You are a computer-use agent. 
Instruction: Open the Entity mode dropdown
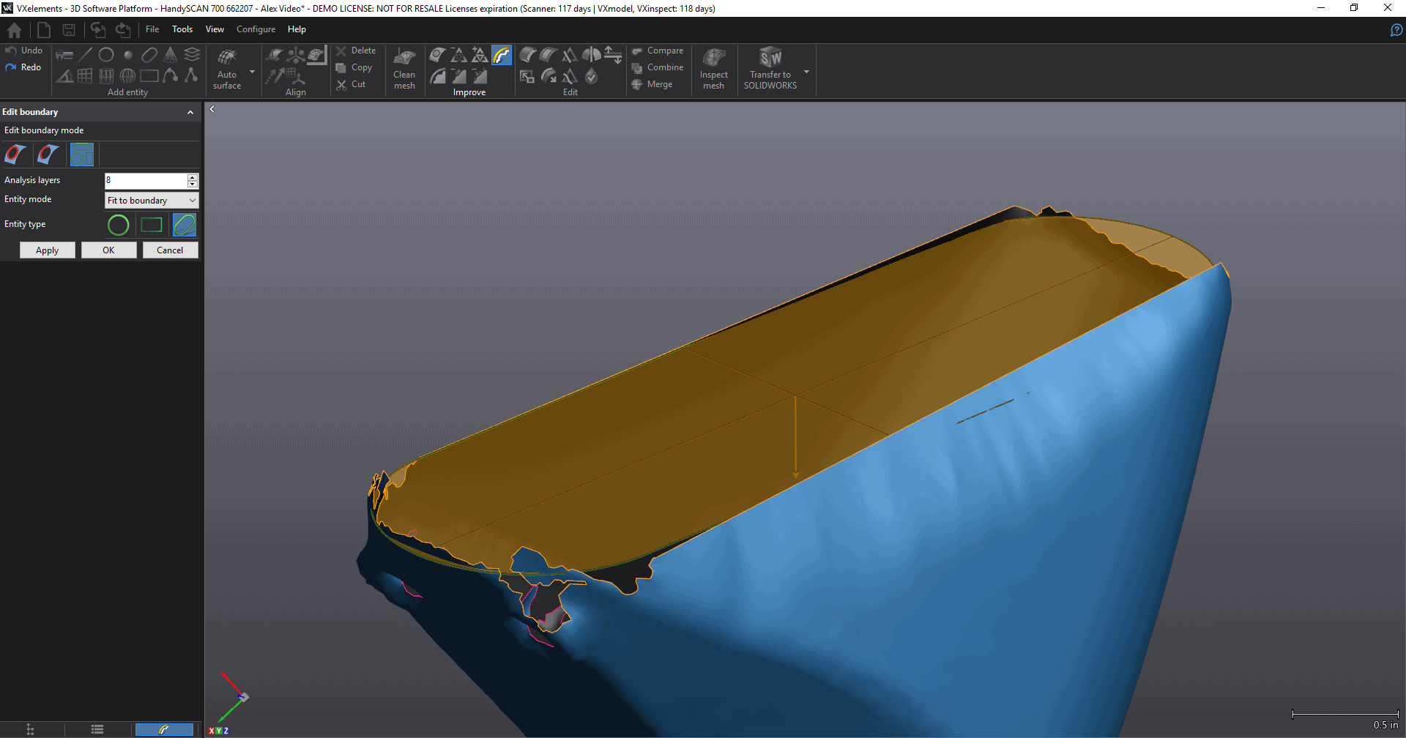(152, 201)
